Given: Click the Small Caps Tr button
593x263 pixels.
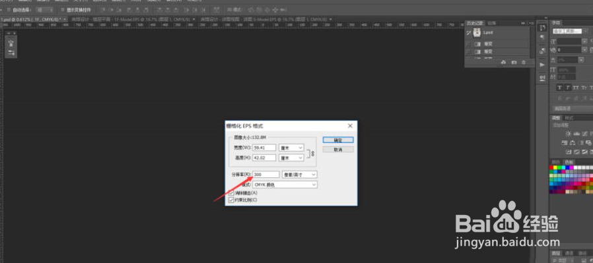Looking at the screenshot, I should pos(584,88).
